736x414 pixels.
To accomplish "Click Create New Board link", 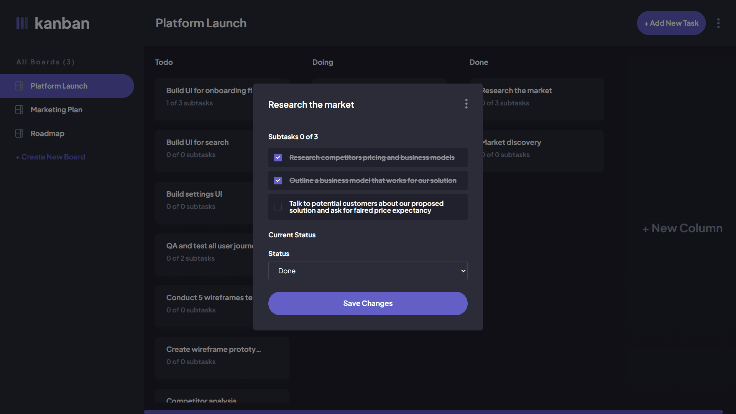I will pyautogui.click(x=50, y=157).
